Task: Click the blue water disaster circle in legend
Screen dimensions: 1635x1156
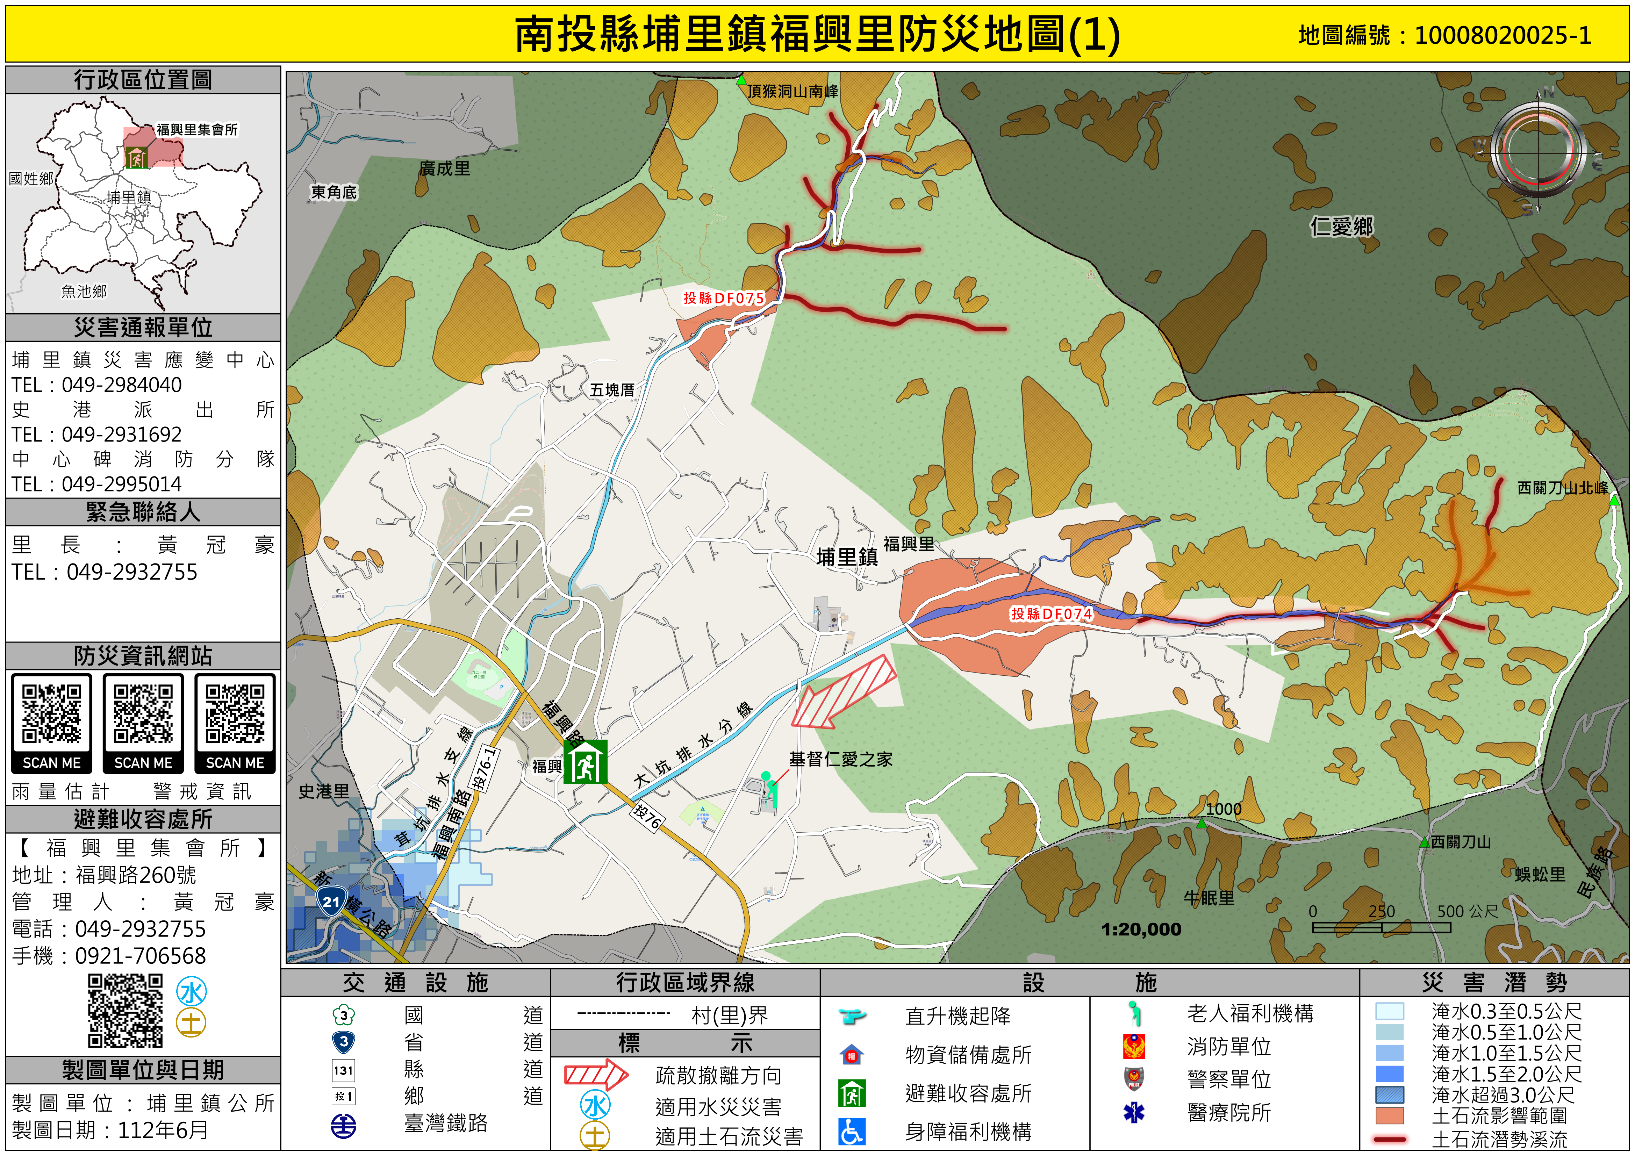Action: coord(595,1105)
